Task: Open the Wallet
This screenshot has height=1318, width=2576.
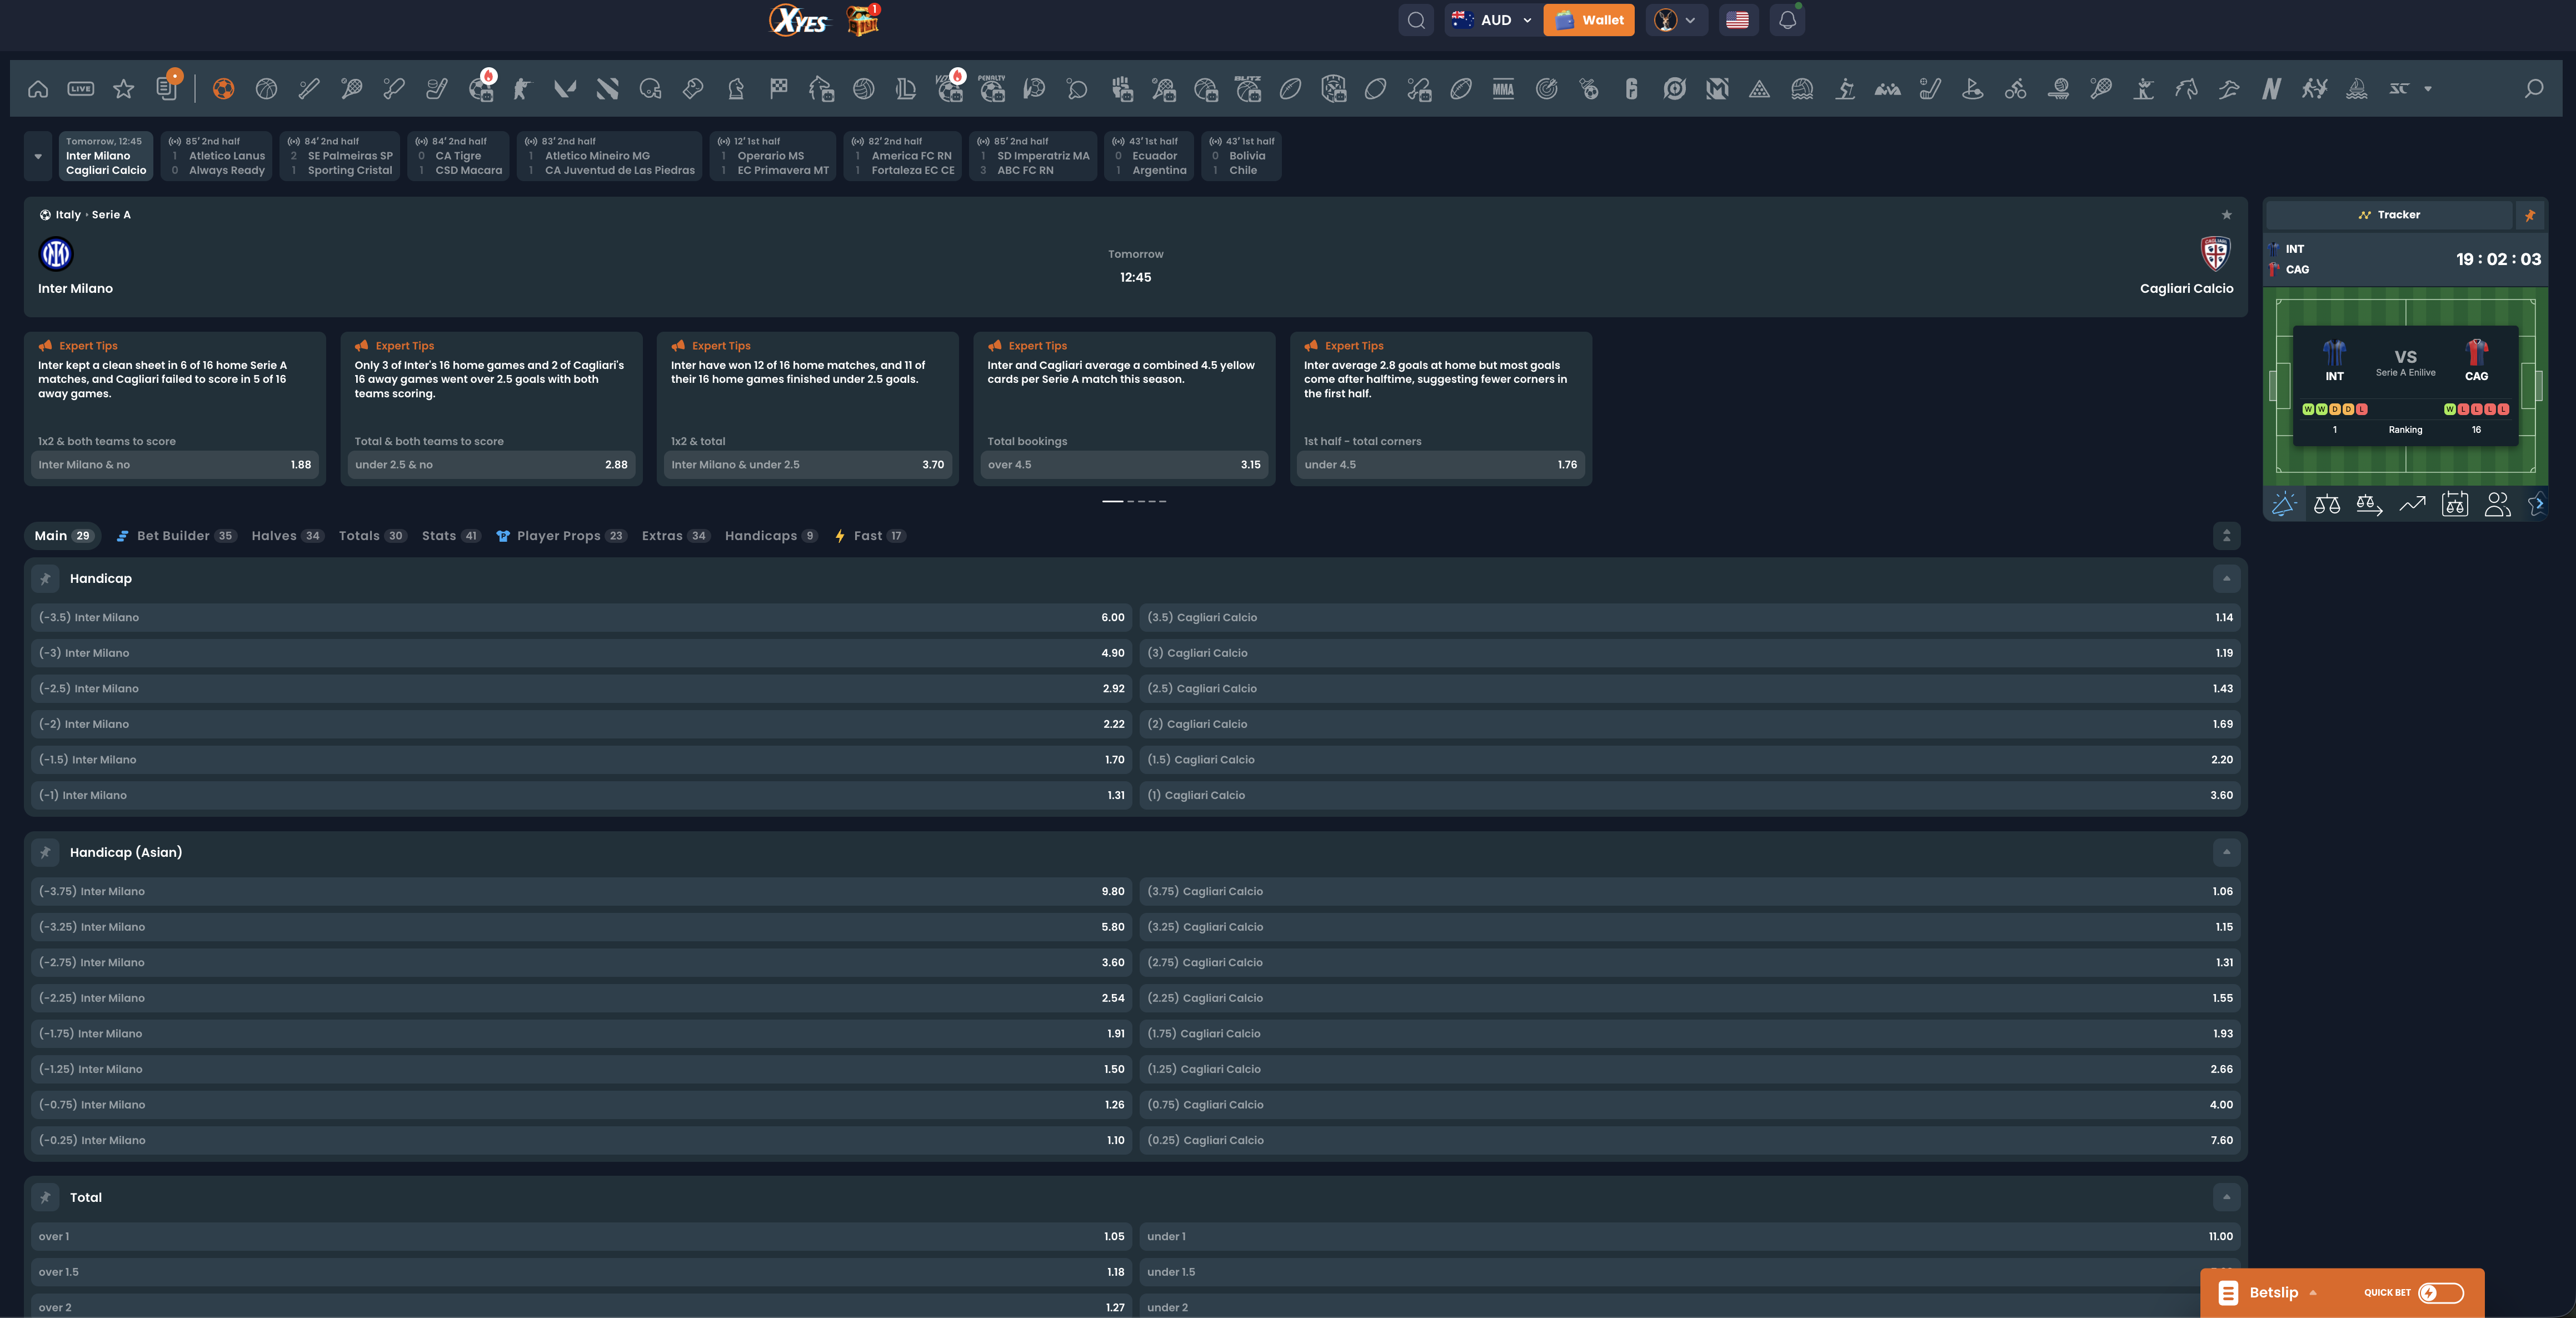Action: [1589, 20]
